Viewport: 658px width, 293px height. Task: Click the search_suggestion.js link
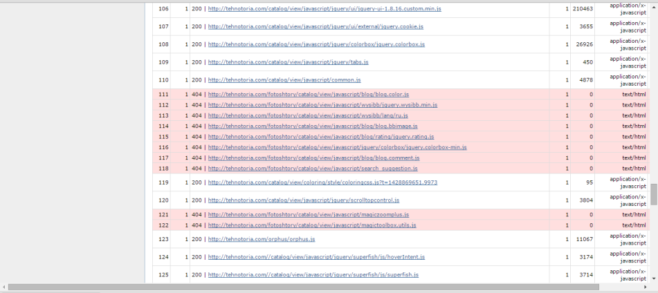coord(313,168)
